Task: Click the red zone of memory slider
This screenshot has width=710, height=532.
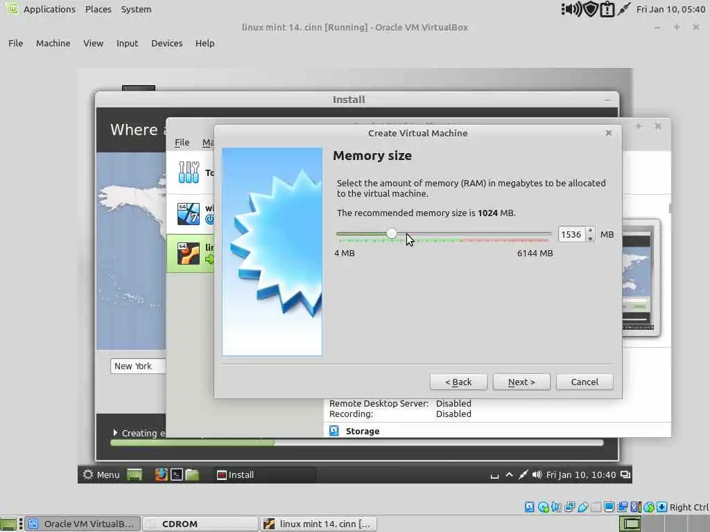Action: [x=505, y=239]
